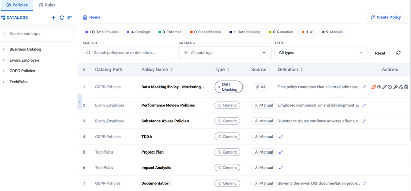Refresh the catalogs list

point(62,17)
